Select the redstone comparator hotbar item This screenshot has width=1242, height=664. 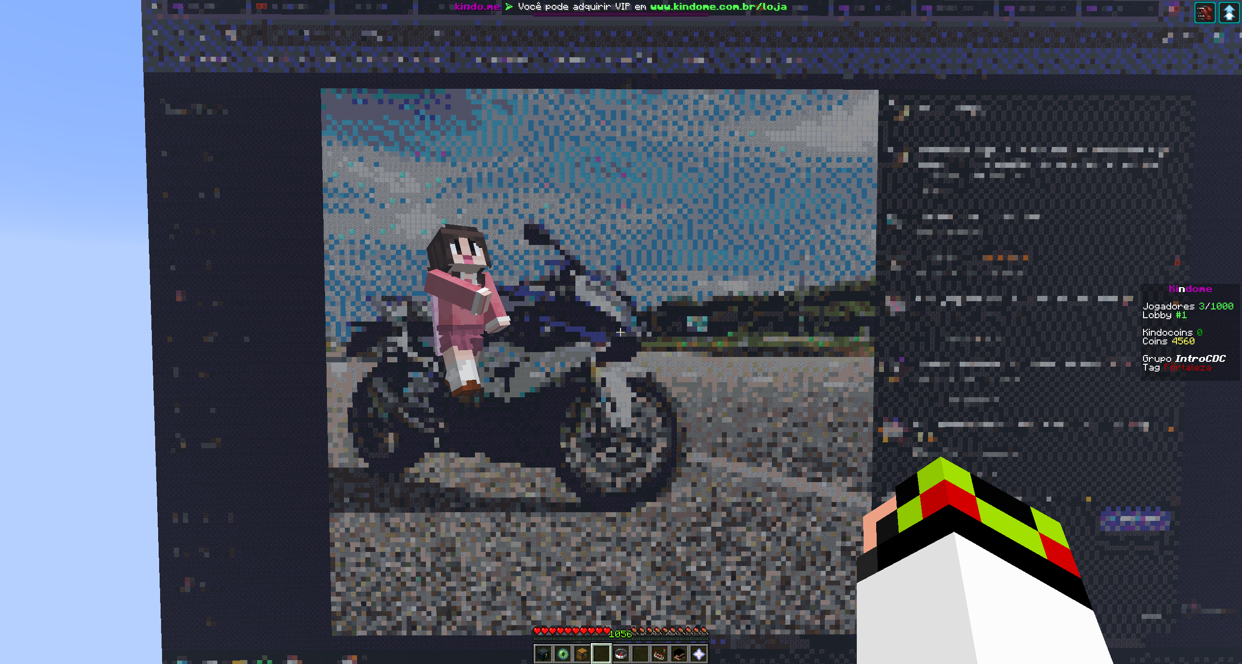point(660,654)
